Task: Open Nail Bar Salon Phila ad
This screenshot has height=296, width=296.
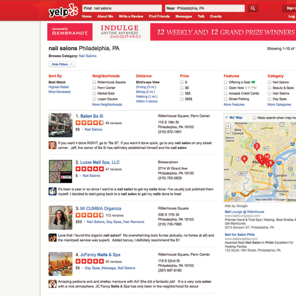Action: coord(240,234)
